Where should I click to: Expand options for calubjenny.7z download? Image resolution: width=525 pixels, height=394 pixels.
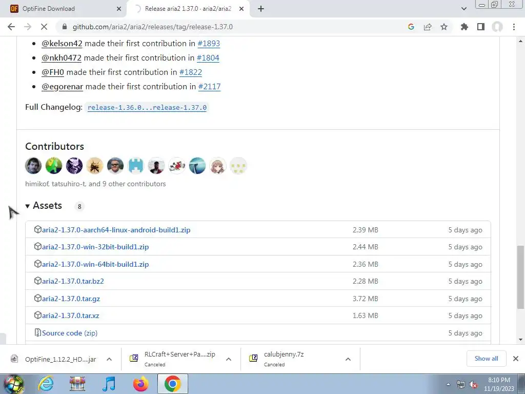coord(348,359)
